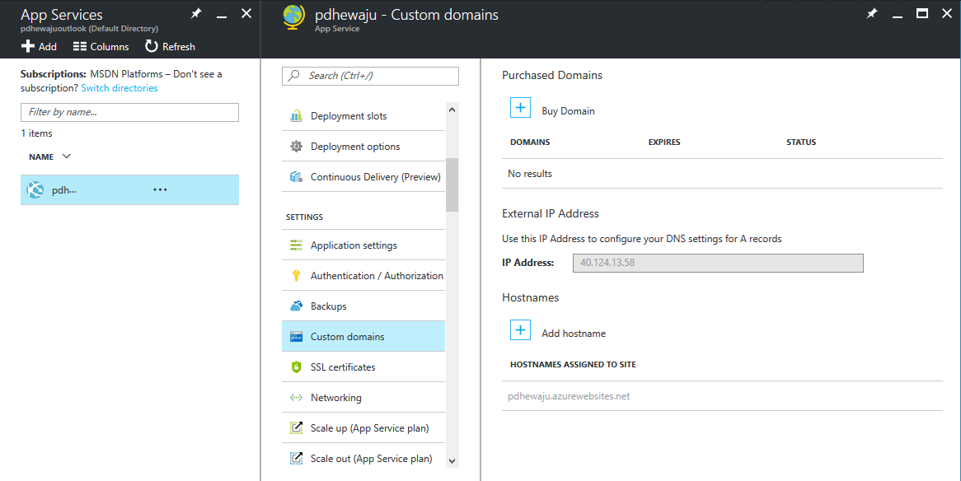
Task: Pin the App Services blade
Action: tap(196, 13)
